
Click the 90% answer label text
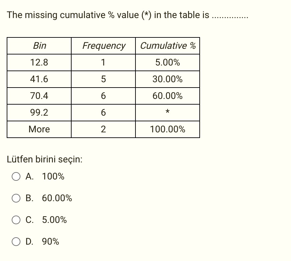pos(51,242)
